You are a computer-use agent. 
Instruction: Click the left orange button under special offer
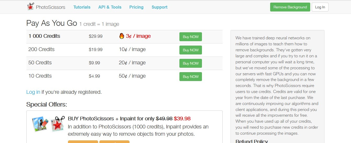[83, 142]
